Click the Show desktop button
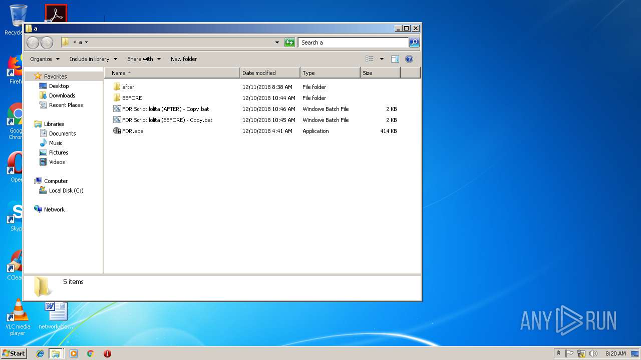 click(x=636, y=353)
